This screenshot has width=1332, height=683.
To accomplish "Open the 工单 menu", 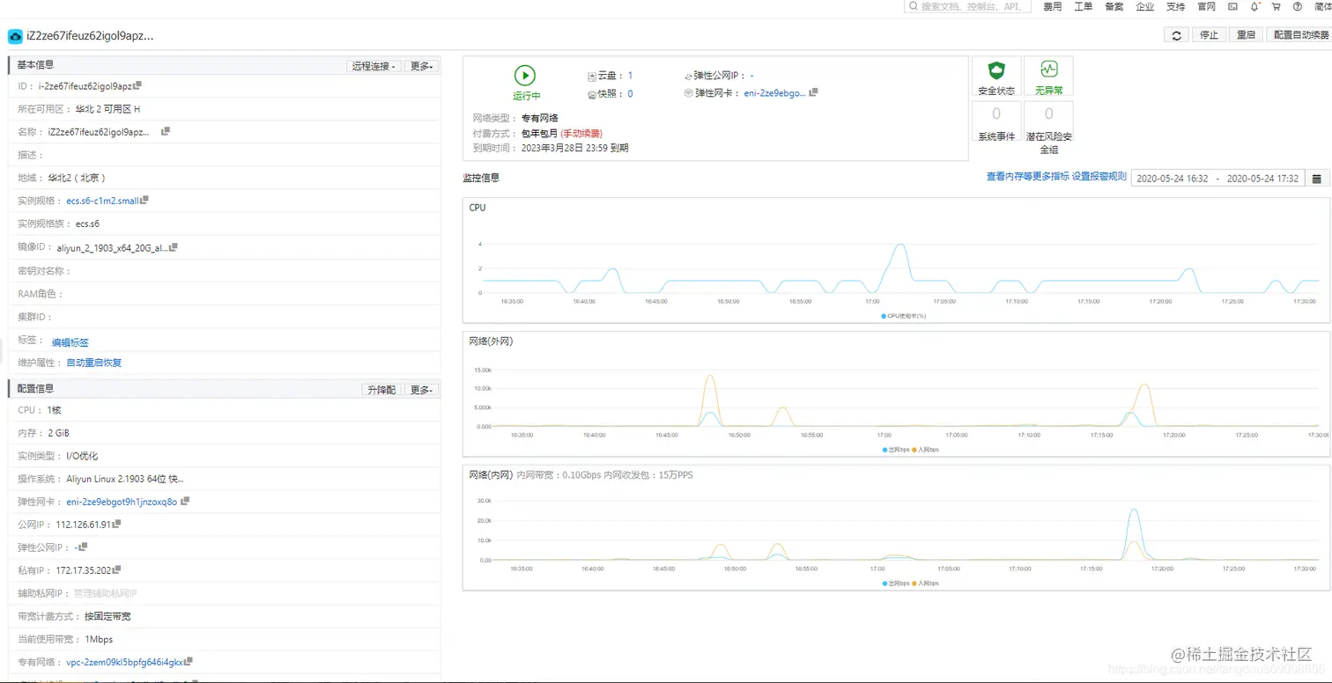I will click(1083, 6).
